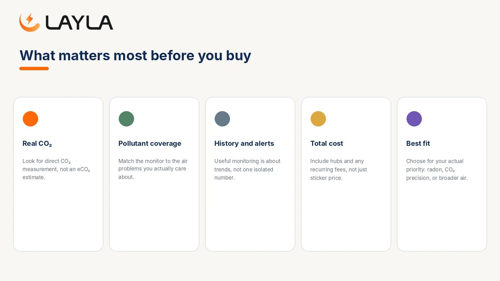Click the 'What matters most before you buy' title
The height and width of the screenshot is (281, 500).
[x=135, y=56]
